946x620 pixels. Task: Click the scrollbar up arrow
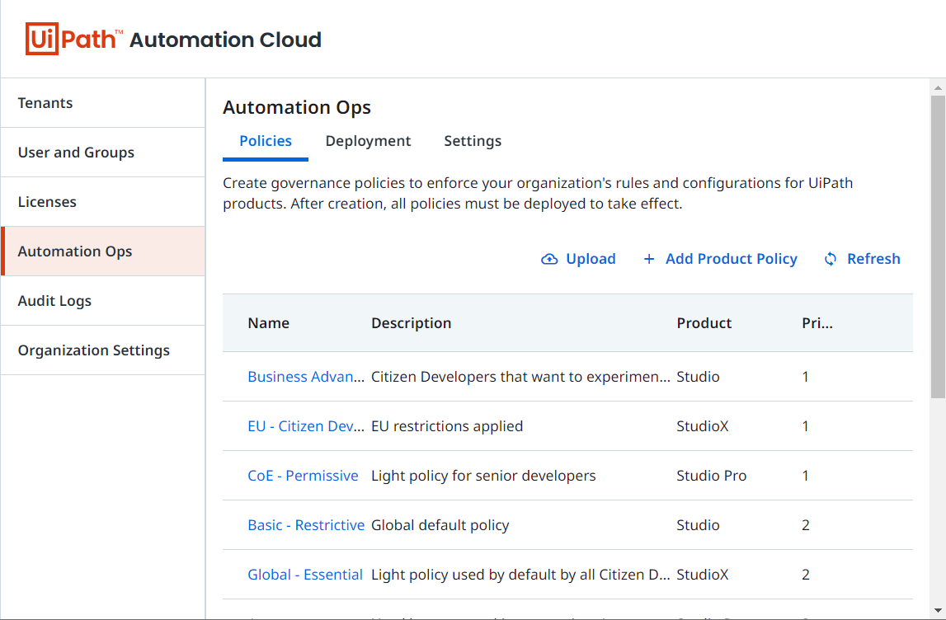click(938, 87)
